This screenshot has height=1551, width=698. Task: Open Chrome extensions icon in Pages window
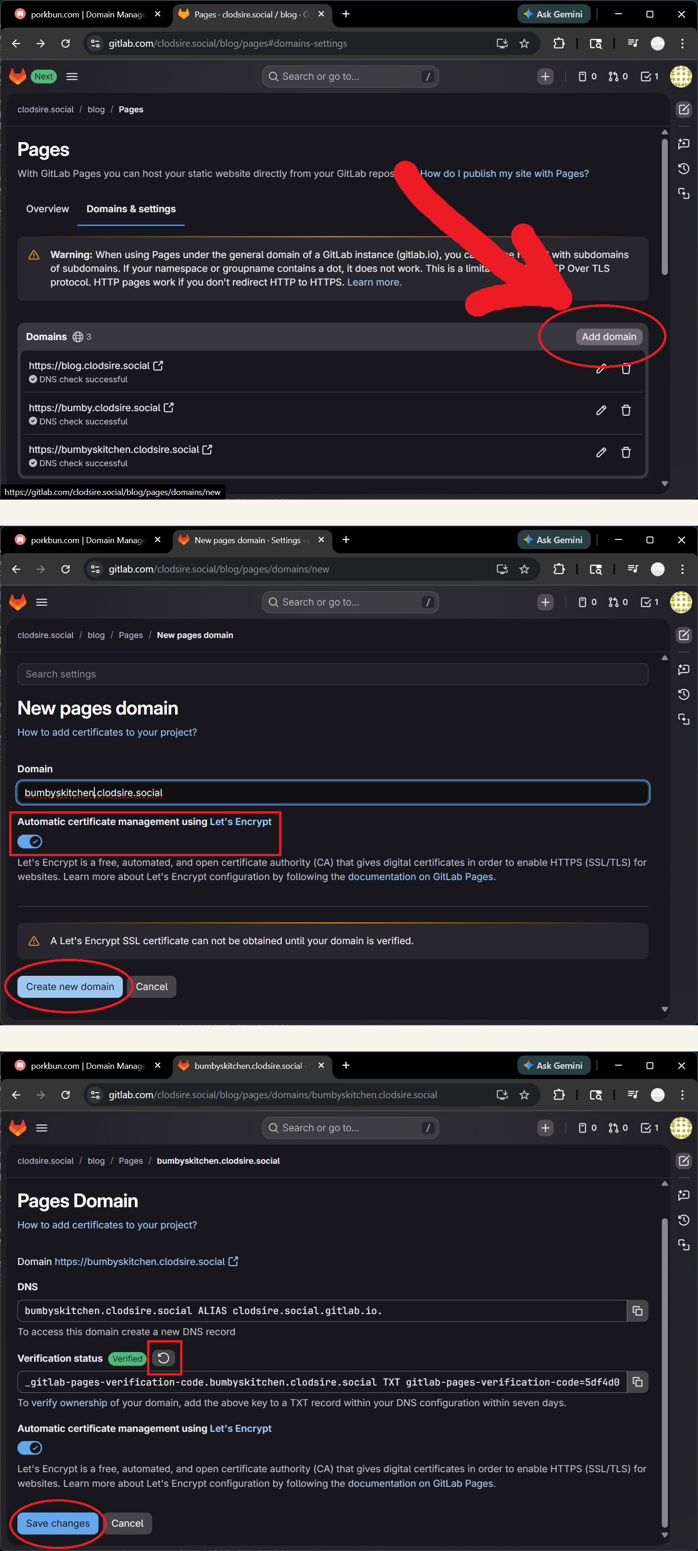[x=559, y=44]
